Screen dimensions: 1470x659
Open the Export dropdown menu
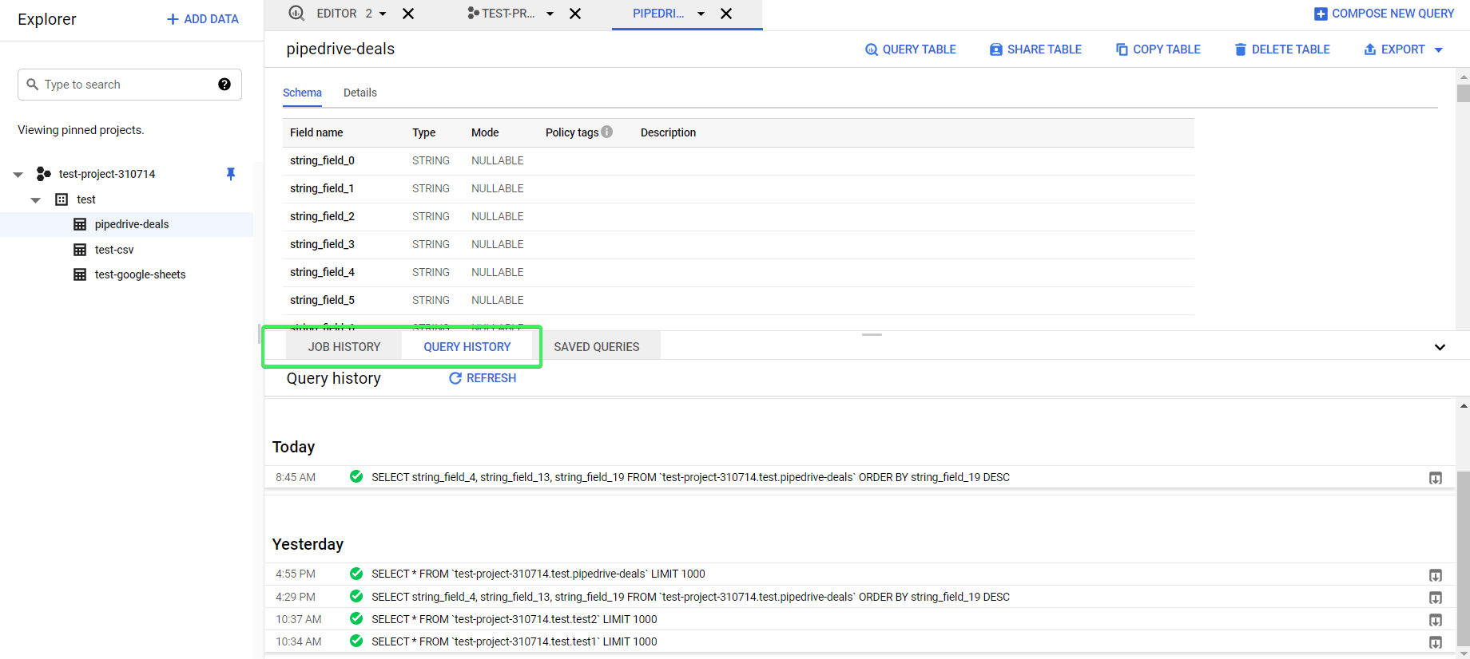point(1403,49)
